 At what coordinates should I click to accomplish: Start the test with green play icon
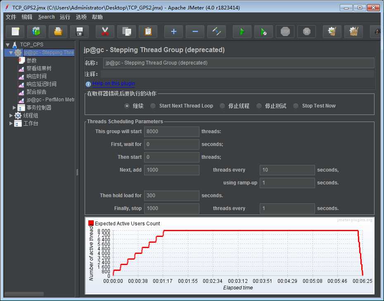pyautogui.click(x=242, y=31)
